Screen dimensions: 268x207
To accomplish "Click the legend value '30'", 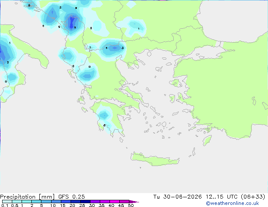I will pos(92,205).
